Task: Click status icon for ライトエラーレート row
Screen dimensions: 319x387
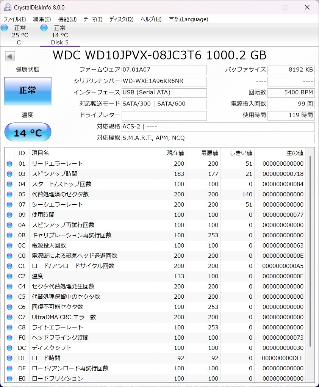Action: click(x=9, y=327)
